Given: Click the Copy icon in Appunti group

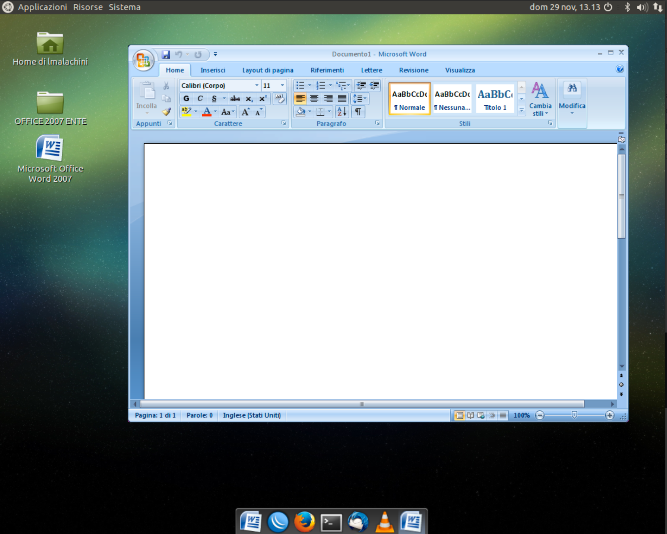Looking at the screenshot, I should pyautogui.click(x=166, y=99).
